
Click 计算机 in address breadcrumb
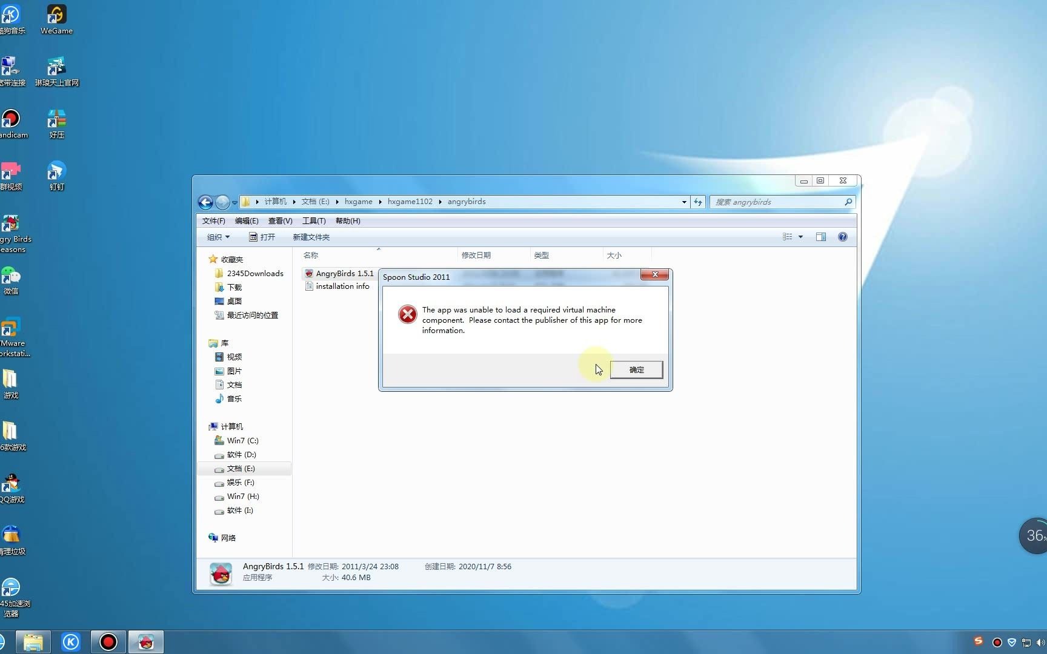[276, 202]
